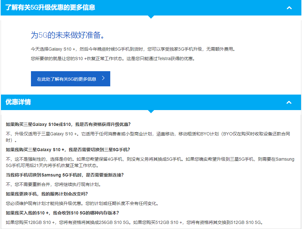Click answer starting 您必须维护现有计划
Image resolution: width=302 pixels, height=229 pixels.
click(x=82, y=203)
